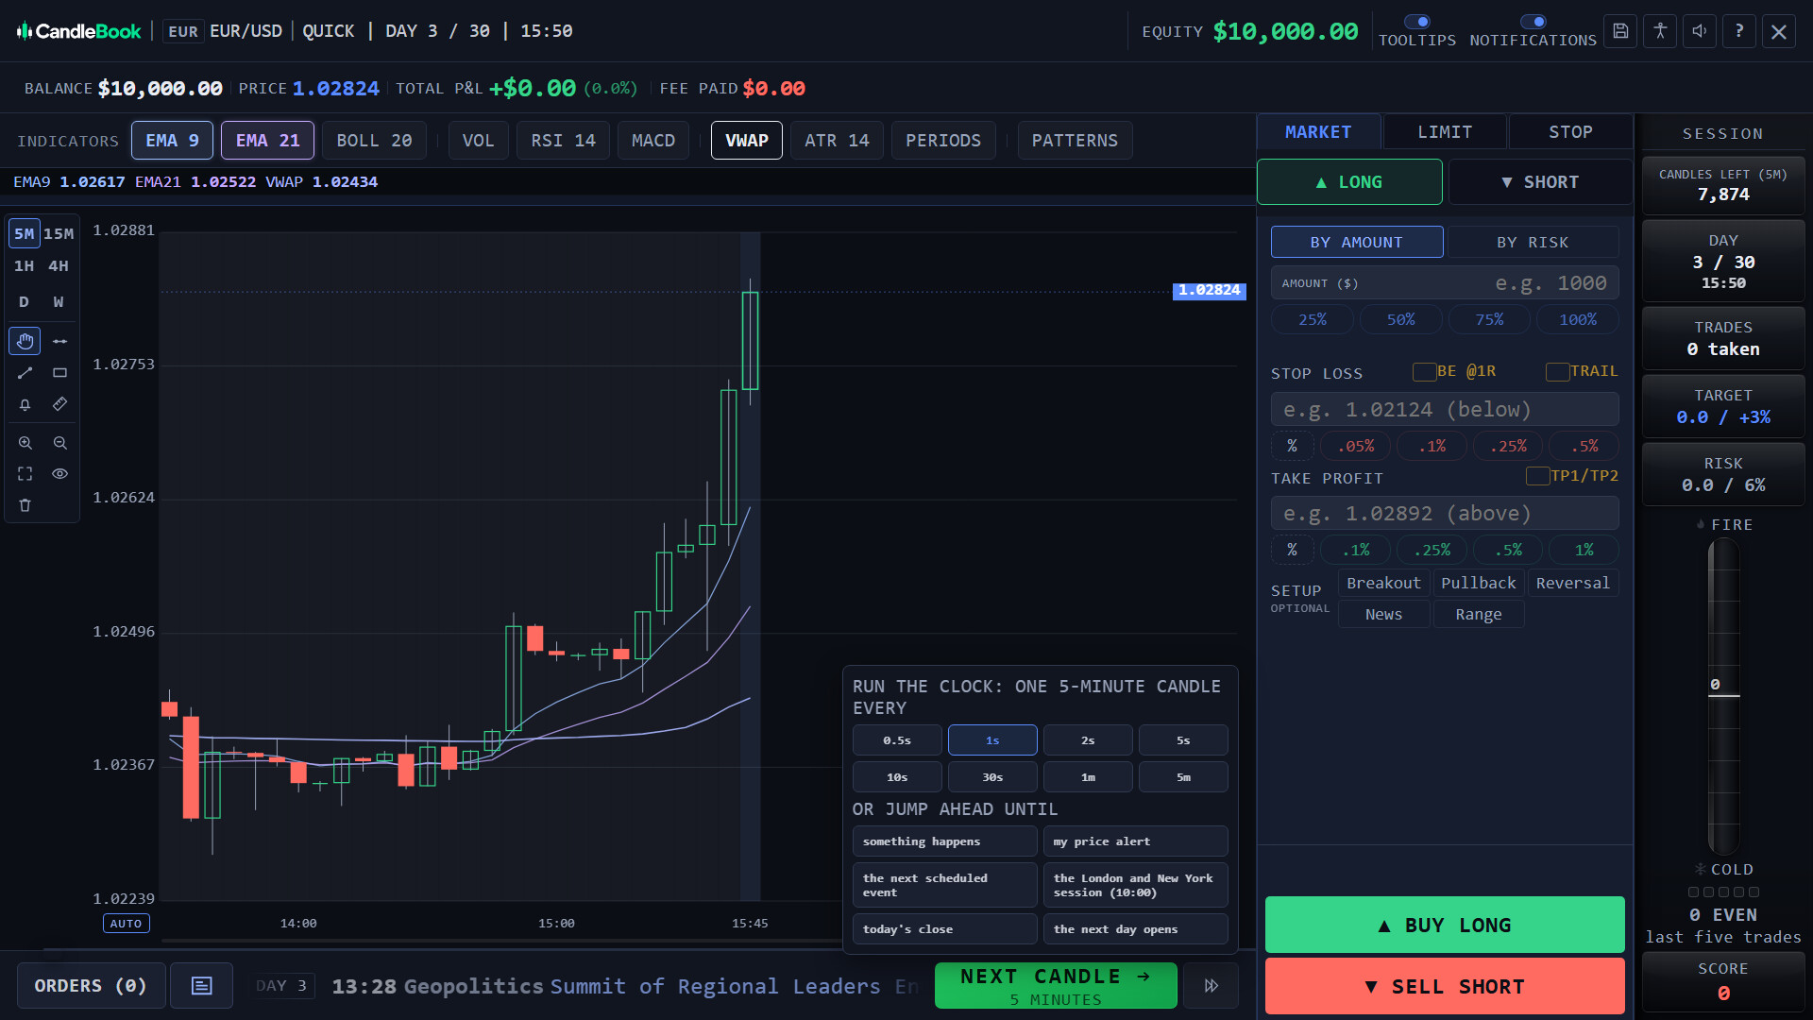Set a price alert with the bell tool
The height and width of the screenshot is (1020, 1813).
point(25,404)
